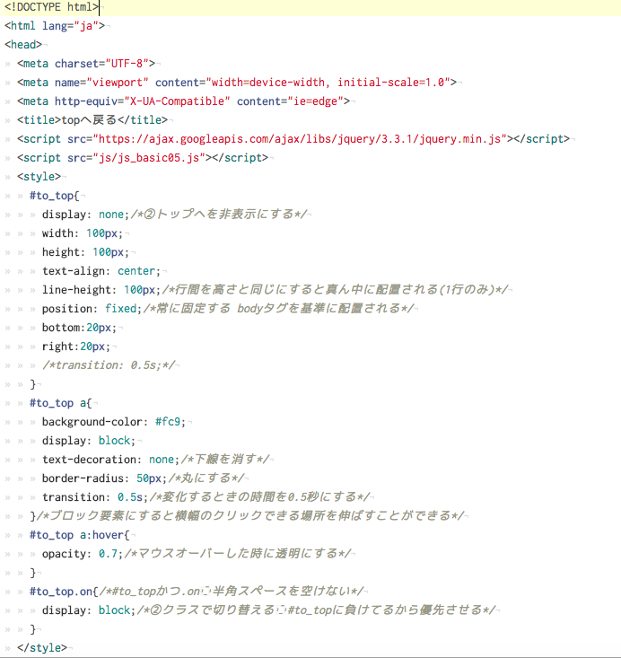This screenshot has height=658, width=621.
Task: Click the position: fixed; declaration
Action: (92, 309)
